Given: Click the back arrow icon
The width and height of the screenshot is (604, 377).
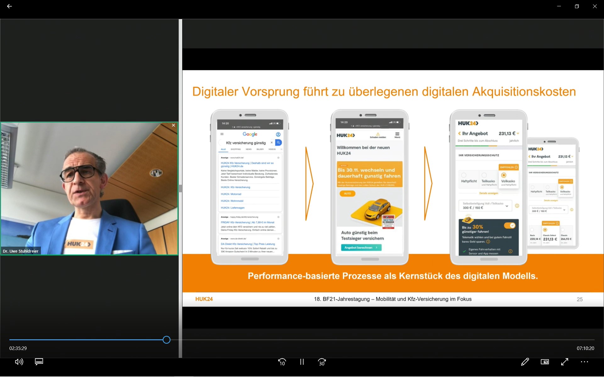Looking at the screenshot, I should 9,6.
